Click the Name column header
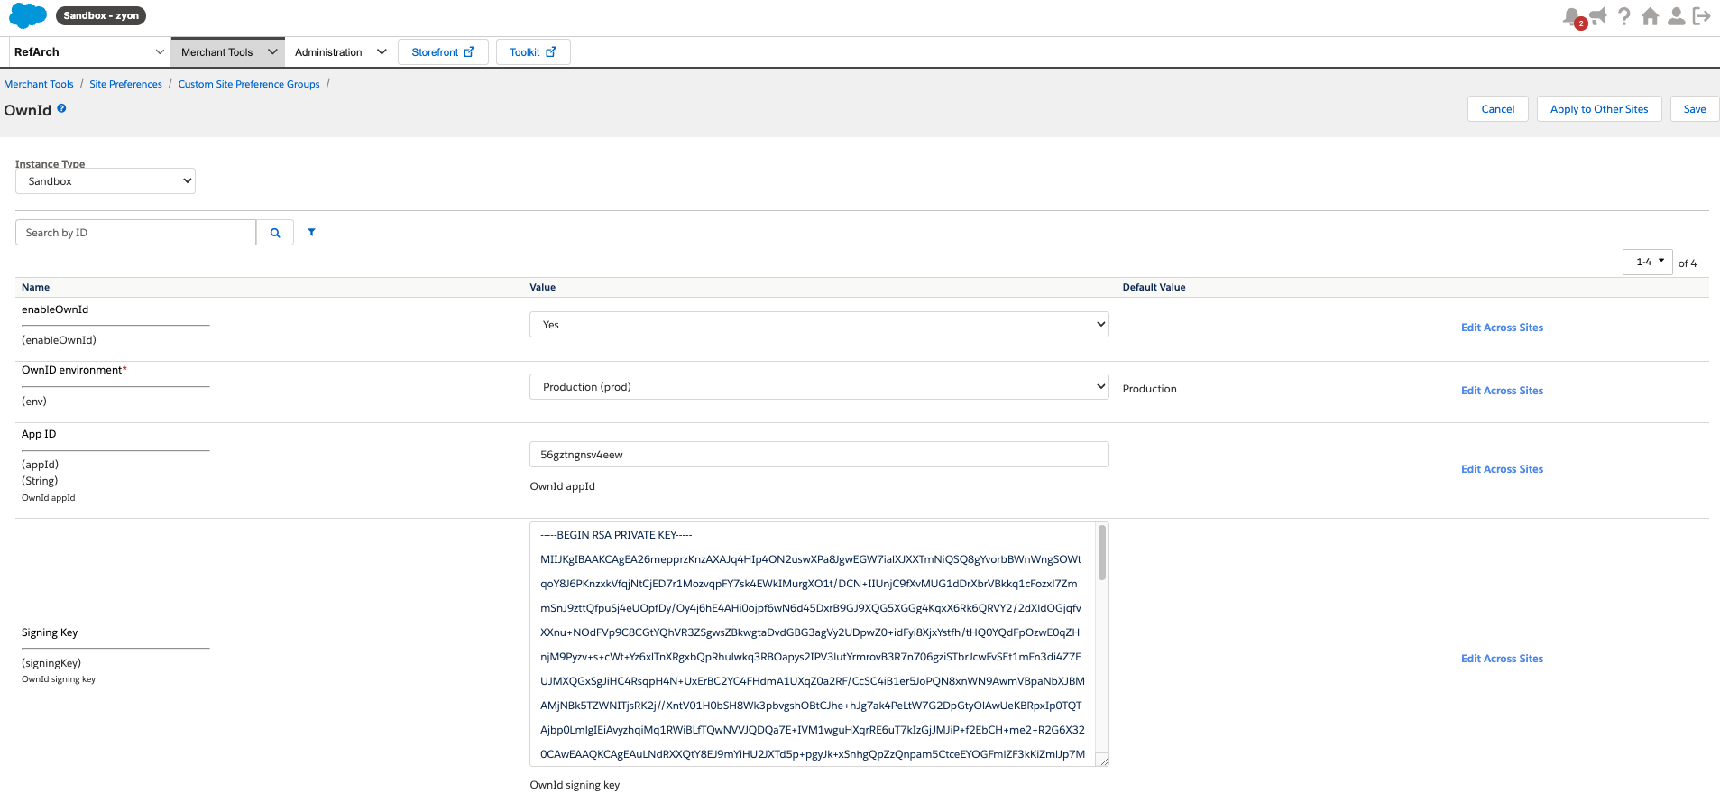Screen dimensions: 1720x803 tap(35, 287)
